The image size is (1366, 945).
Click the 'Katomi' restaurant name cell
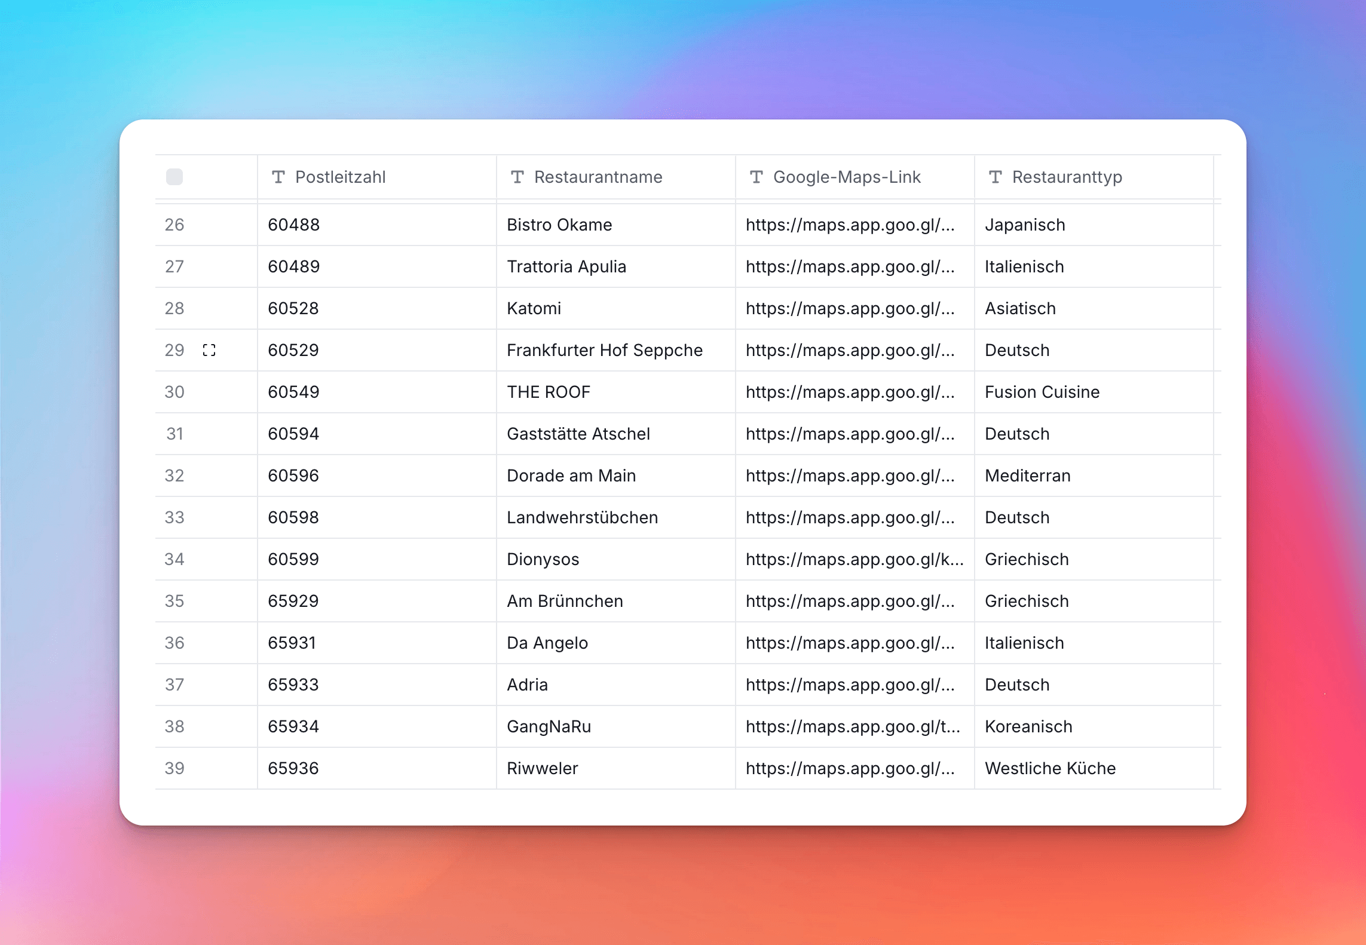coord(616,308)
